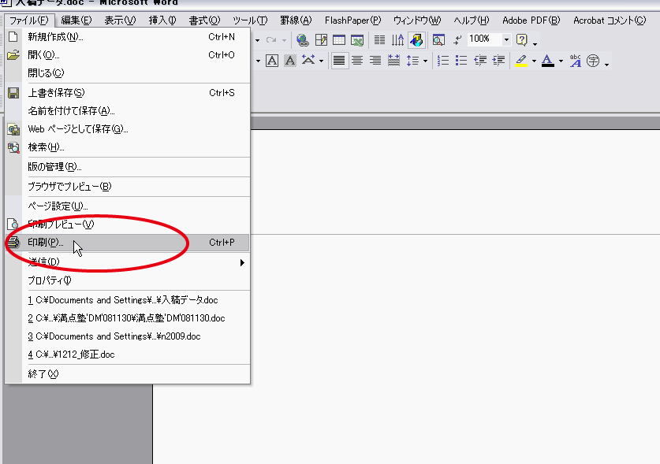The height and width of the screenshot is (464, 660).
Task: Open the Adobe PDF(B) menu
Action: click(531, 20)
